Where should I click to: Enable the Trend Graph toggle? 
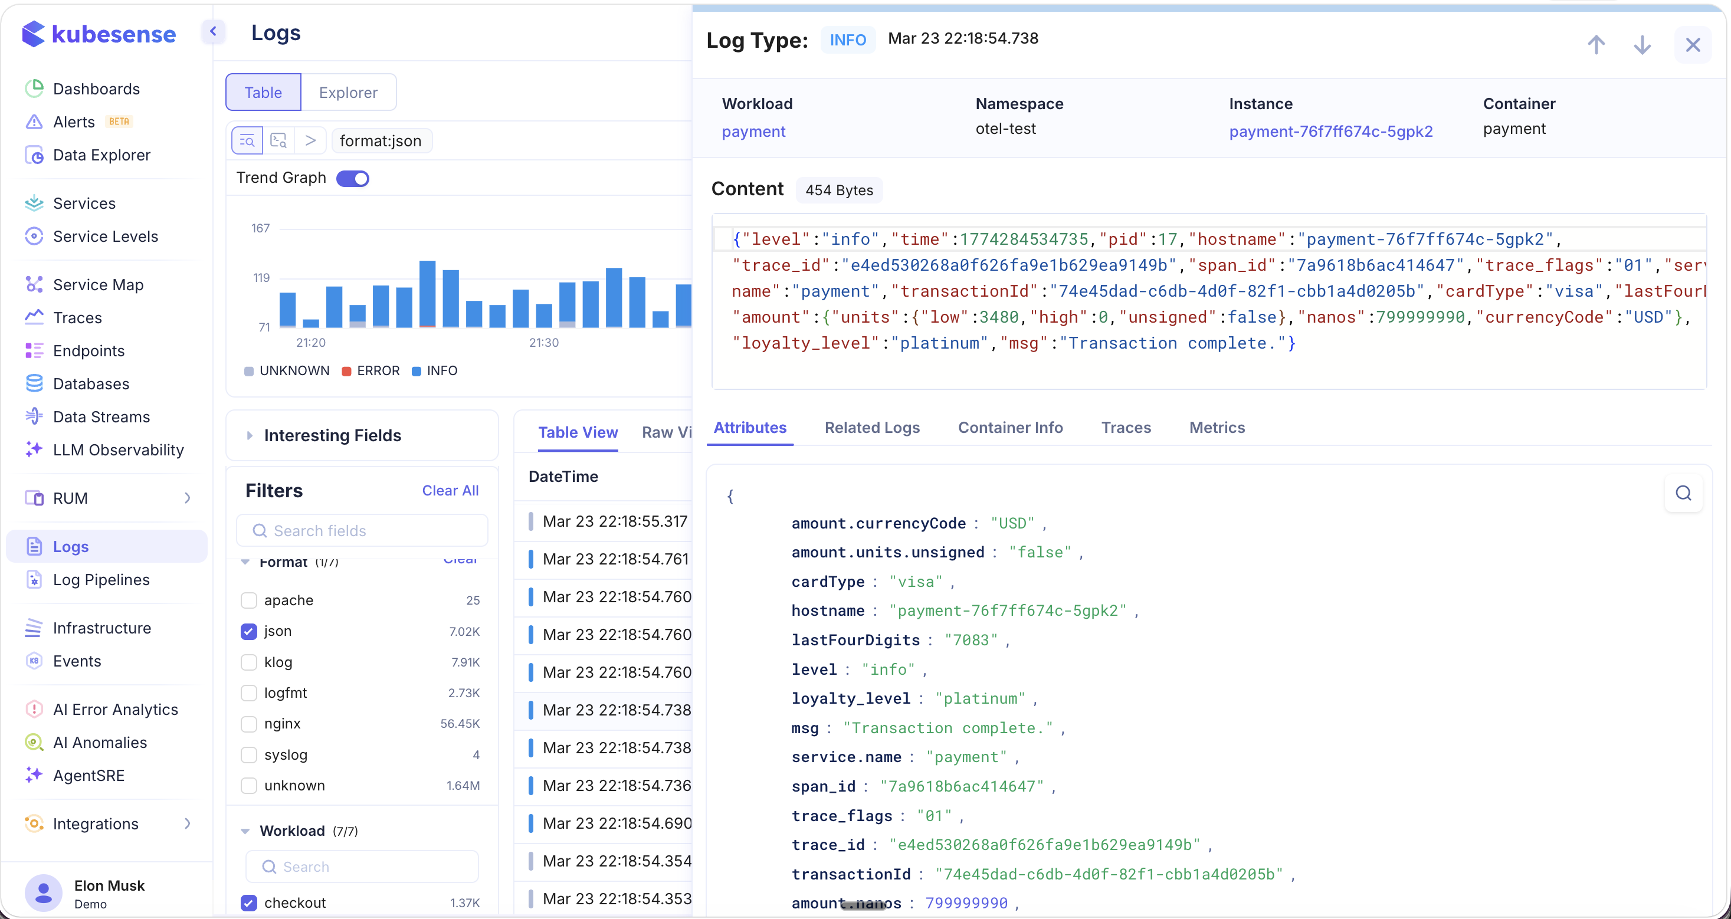[353, 178]
